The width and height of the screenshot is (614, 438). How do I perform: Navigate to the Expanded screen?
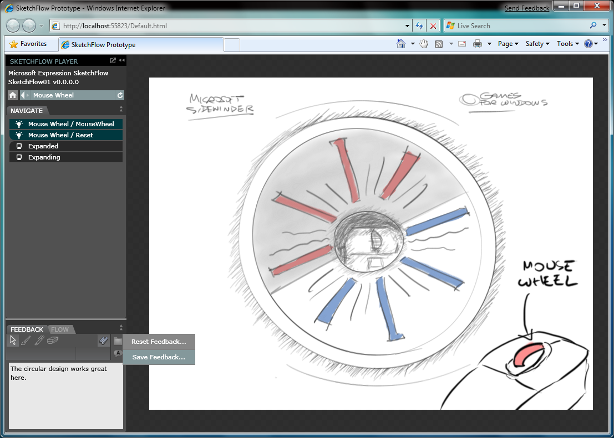(x=66, y=146)
